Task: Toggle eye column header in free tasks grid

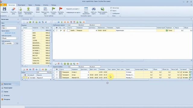Action: click(x=57, y=28)
